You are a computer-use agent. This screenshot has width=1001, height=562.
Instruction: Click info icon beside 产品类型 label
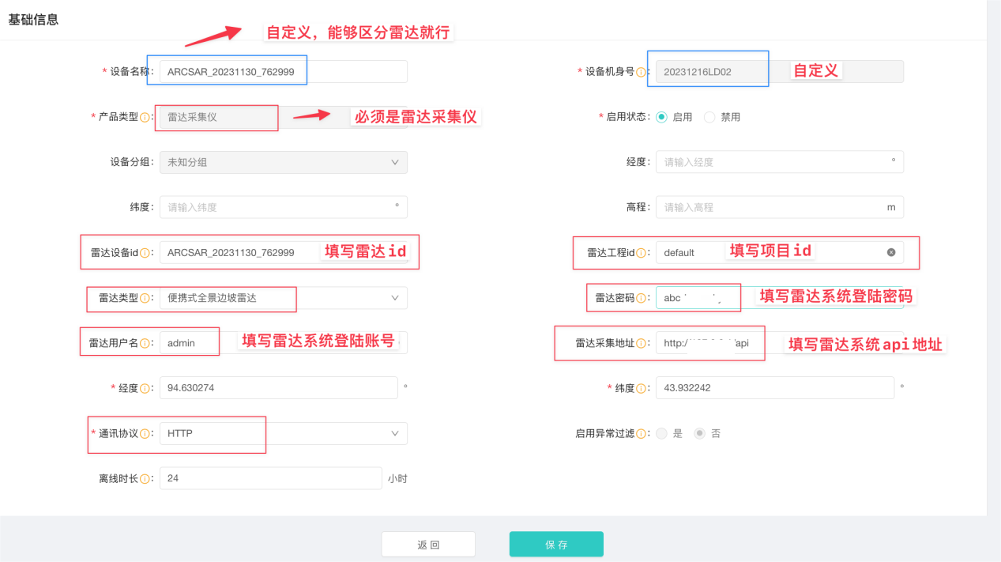[x=145, y=117]
